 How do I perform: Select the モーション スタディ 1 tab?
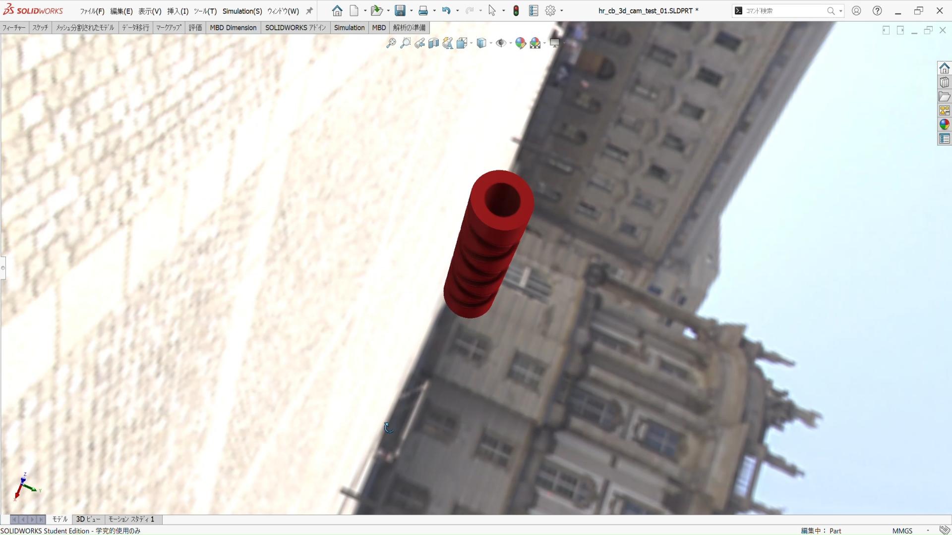click(x=131, y=519)
